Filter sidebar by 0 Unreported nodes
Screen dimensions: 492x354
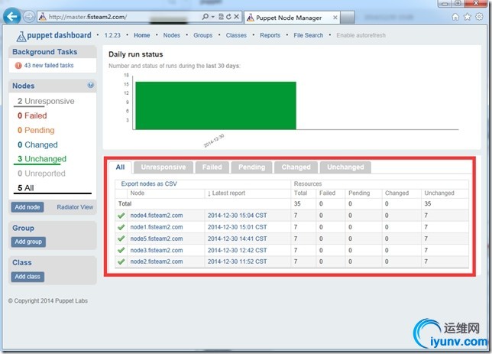click(x=41, y=174)
